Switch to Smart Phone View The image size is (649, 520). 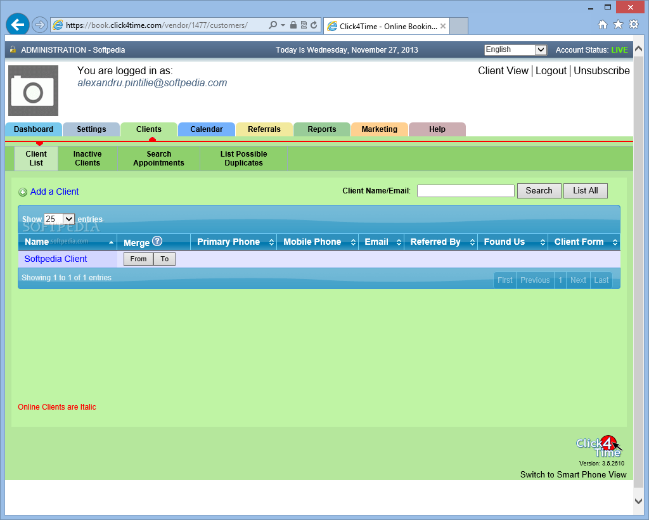coord(573,474)
